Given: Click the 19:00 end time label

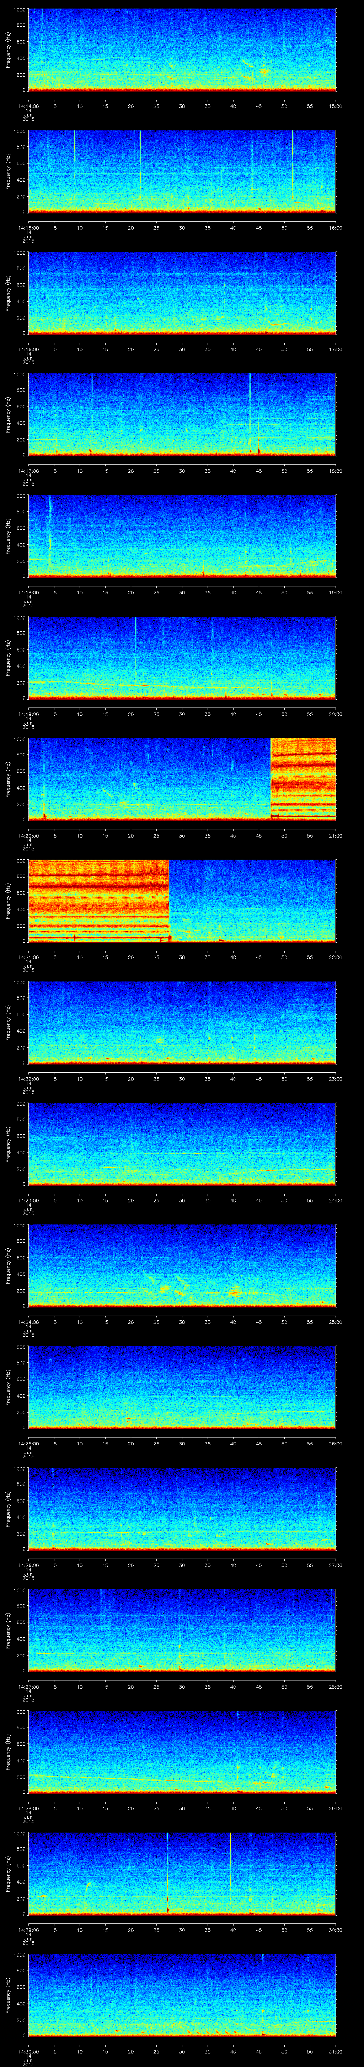Looking at the screenshot, I should (x=335, y=592).
